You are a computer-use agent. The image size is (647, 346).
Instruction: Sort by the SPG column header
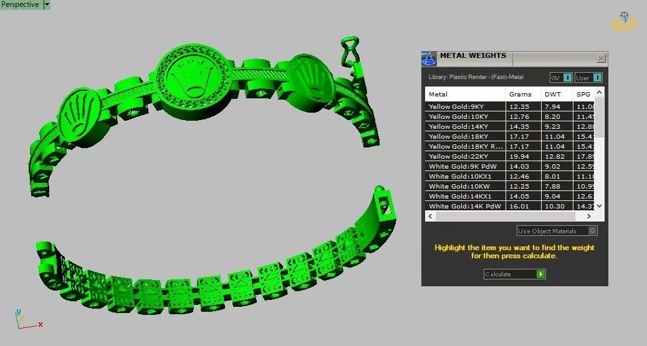(583, 94)
